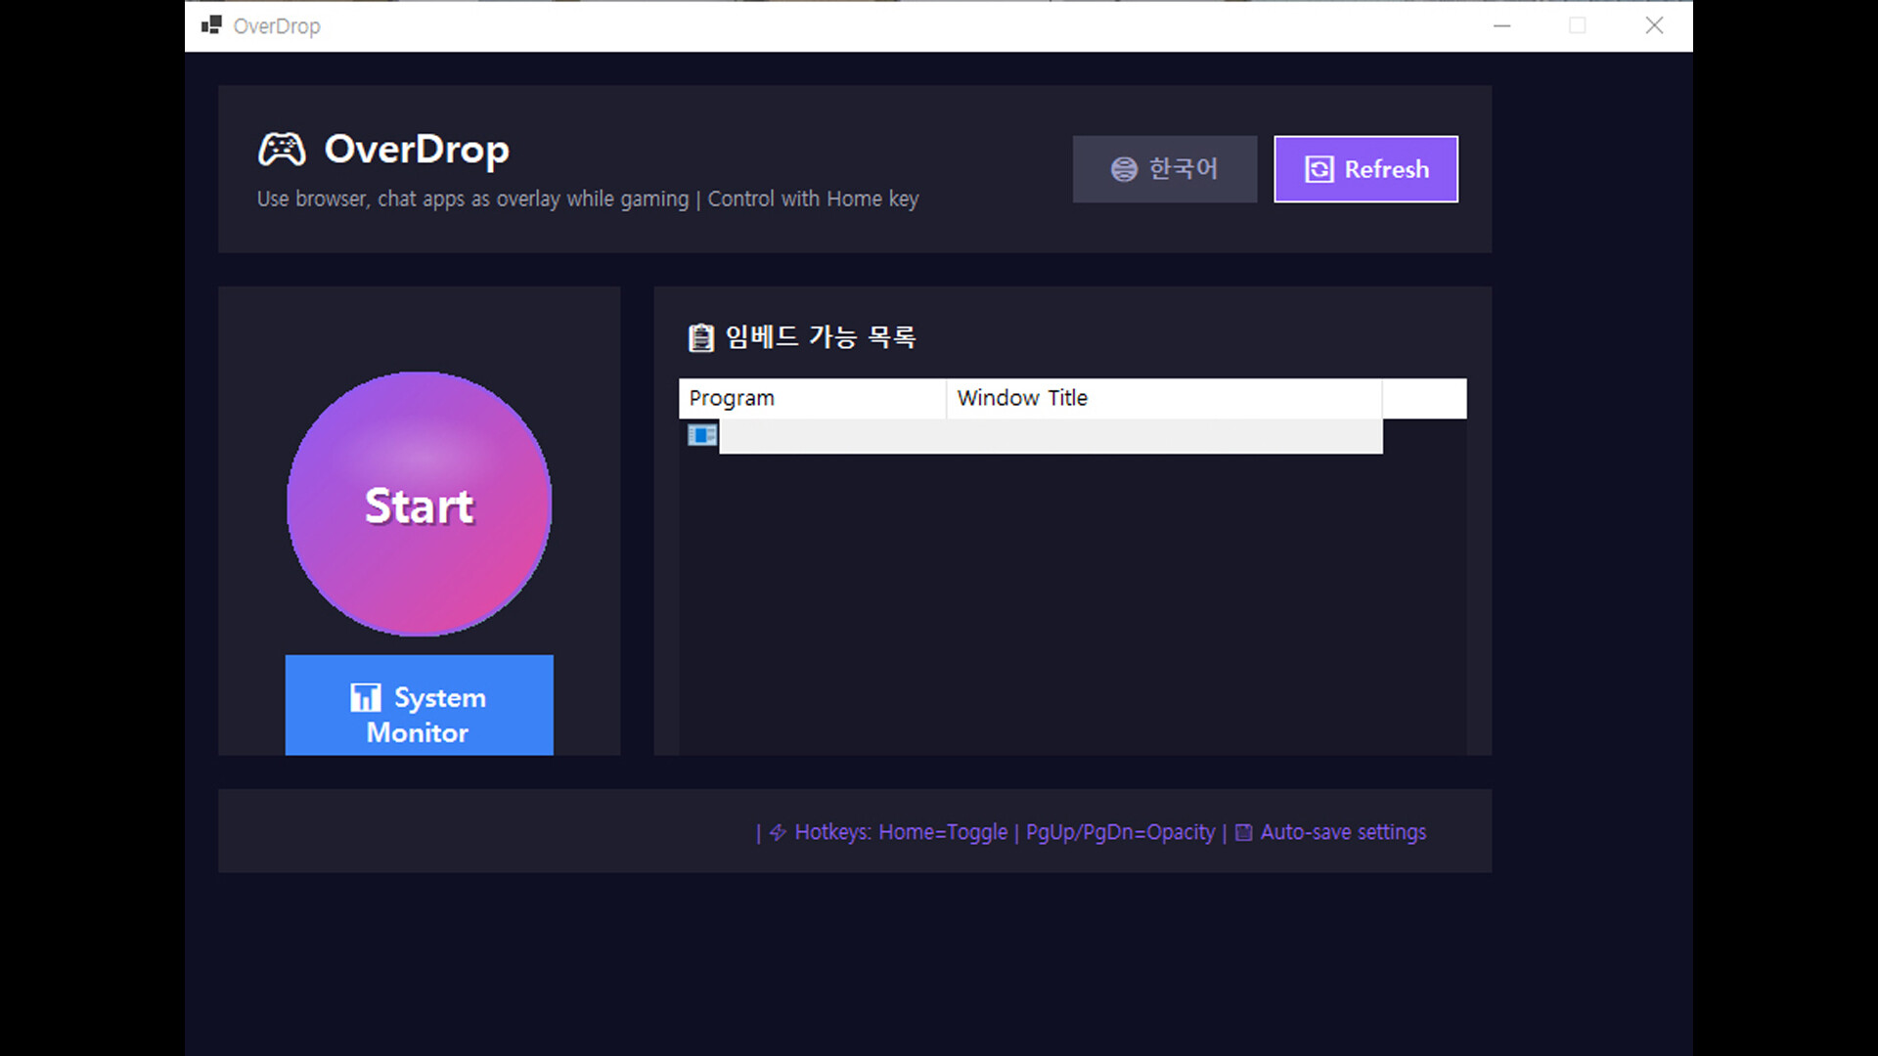
Task: Sort by Window Title column header
Action: click(1164, 398)
